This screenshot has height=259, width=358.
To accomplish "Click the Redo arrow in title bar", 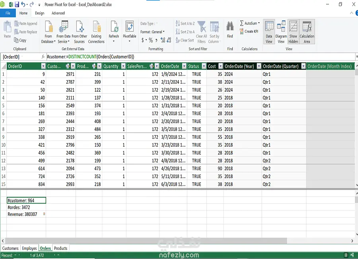I will point(31,4).
